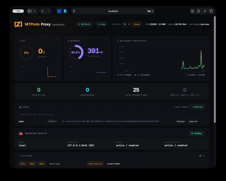Viewport: 226px width, 181px height.
Task: Click the Healthy status badge
Action: 196,133
